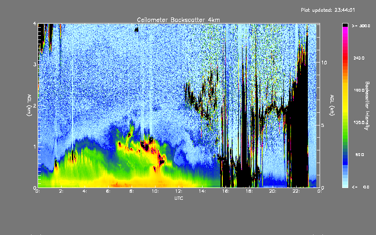Image resolution: width=376 pixels, height=235 pixels.
Task: Click the '2' km tick on left axis
Action: click(35, 105)
